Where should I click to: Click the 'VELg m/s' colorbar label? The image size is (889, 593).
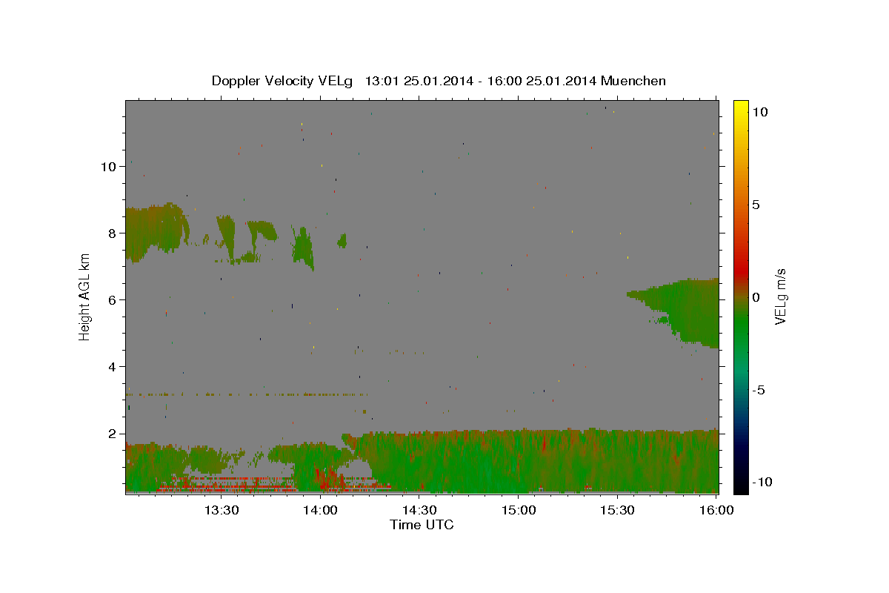coord(780,296)
